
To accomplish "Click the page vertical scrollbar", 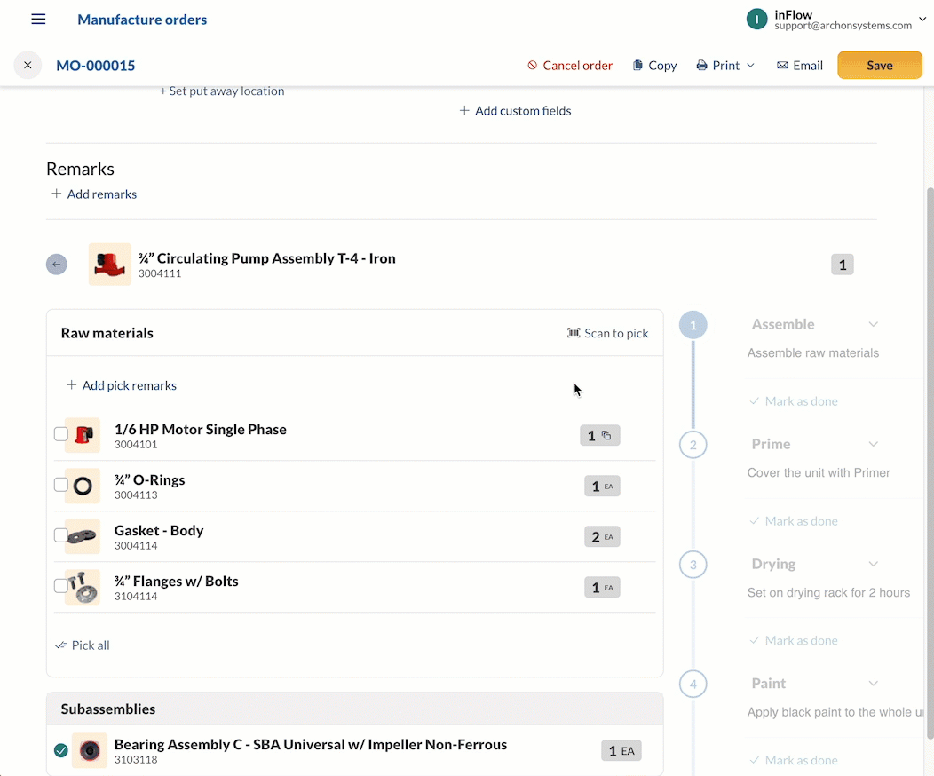I will (930, 463).
